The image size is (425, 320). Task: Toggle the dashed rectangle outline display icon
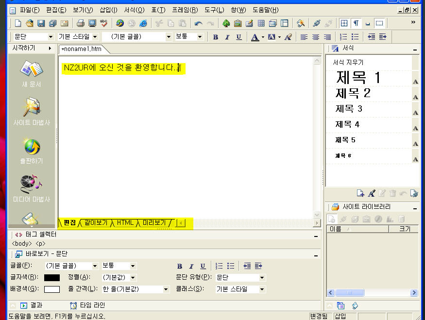coord(379,23)
